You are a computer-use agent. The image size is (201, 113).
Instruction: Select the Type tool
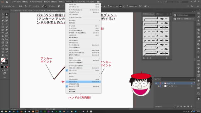[3, 24]
